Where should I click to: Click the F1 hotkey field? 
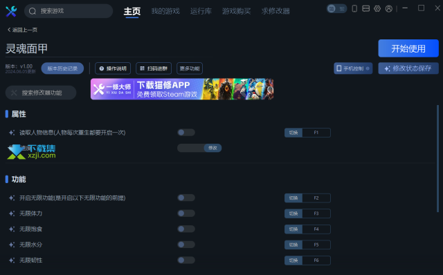pyautogui.click(x=316, y=133)
